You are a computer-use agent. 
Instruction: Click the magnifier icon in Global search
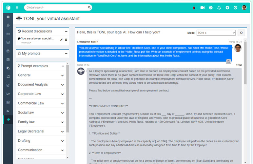coord(89,7)
